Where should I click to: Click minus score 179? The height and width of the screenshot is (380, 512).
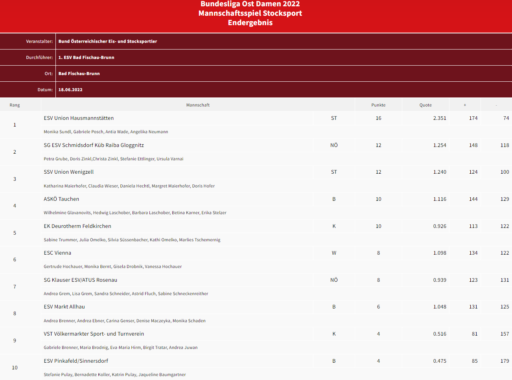(x=505, y=361)
